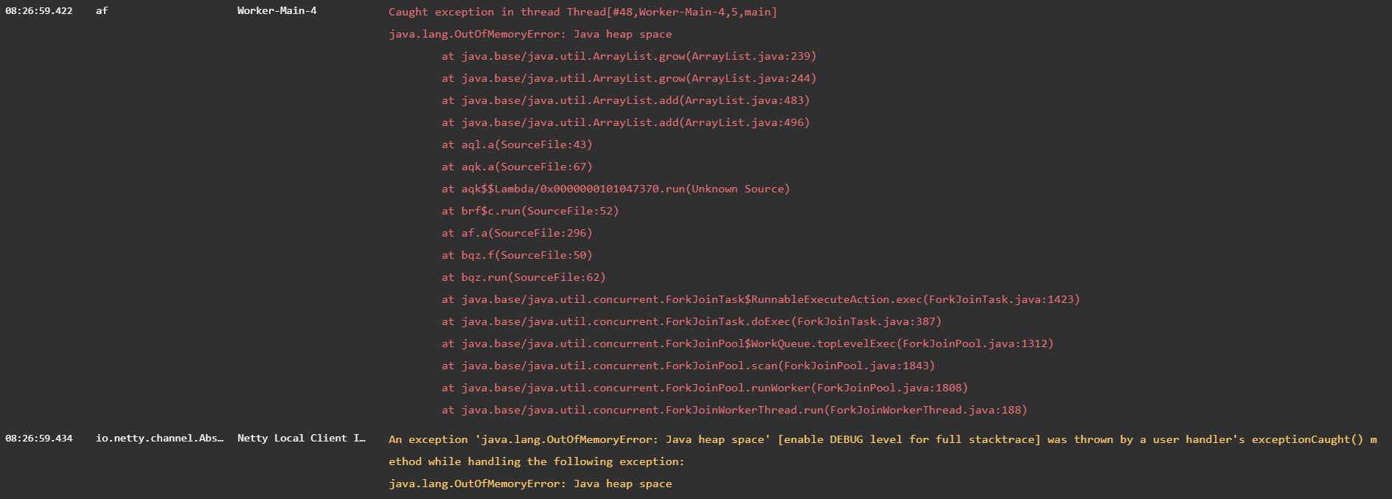1392x499 pixels.
Task: Select the ForkJoinPool.scan stack frame
Action: pos(688,366)
